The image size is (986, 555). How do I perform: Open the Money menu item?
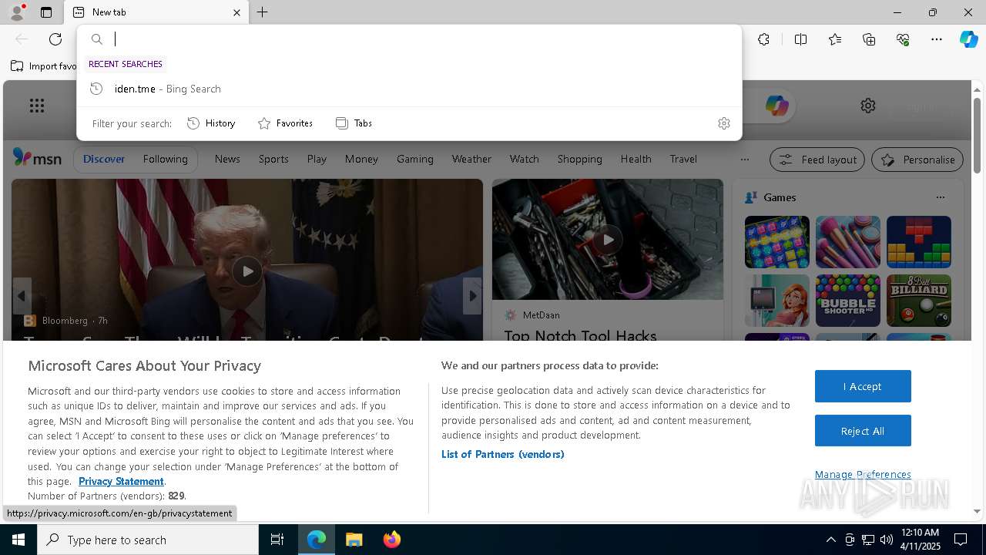pos(361,159)
